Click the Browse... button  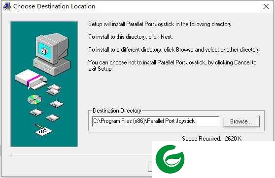pyautogui.click(x=241, y=121)
